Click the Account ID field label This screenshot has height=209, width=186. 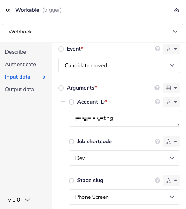[92, 102]
